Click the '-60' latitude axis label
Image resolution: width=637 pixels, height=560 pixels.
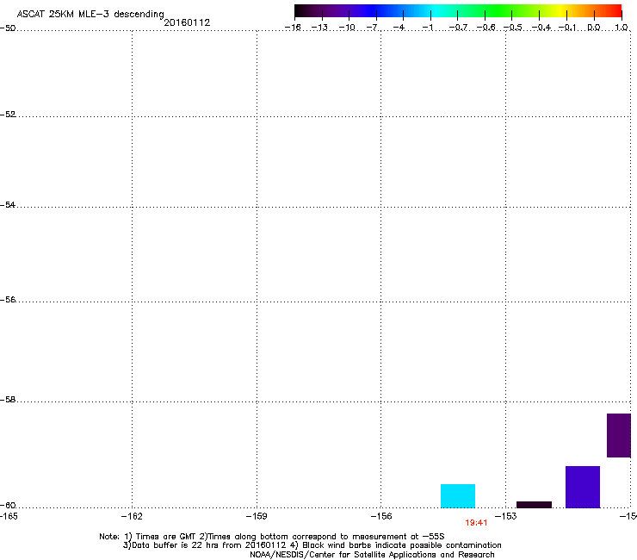pyautogui.click(x=8, y=506)
